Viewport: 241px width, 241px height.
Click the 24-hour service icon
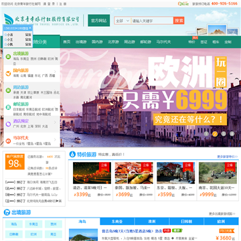183,3
